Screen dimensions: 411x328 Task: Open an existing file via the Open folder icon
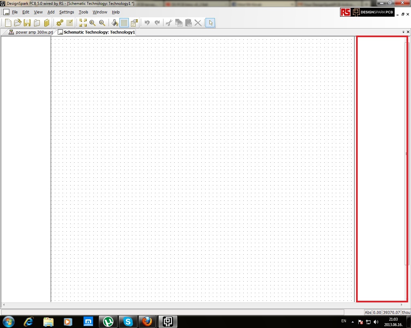[18, 23]
